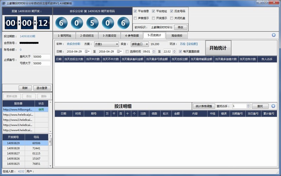Click the 退出登录 button
This screenshot has width=281, height=176.
tap(42, 88)
